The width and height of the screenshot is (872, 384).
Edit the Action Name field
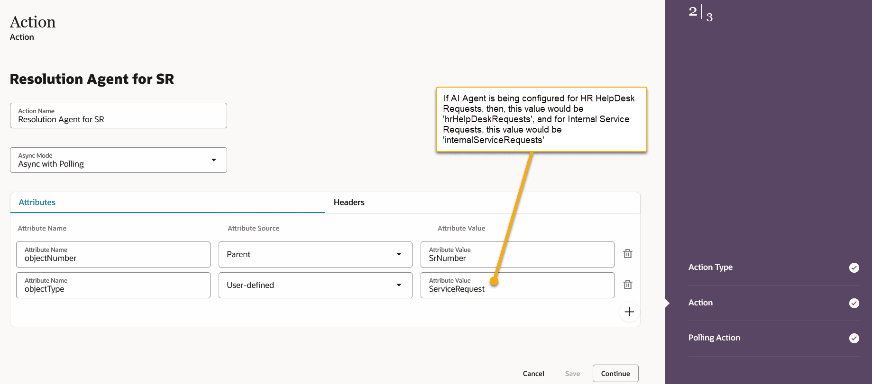119,116
